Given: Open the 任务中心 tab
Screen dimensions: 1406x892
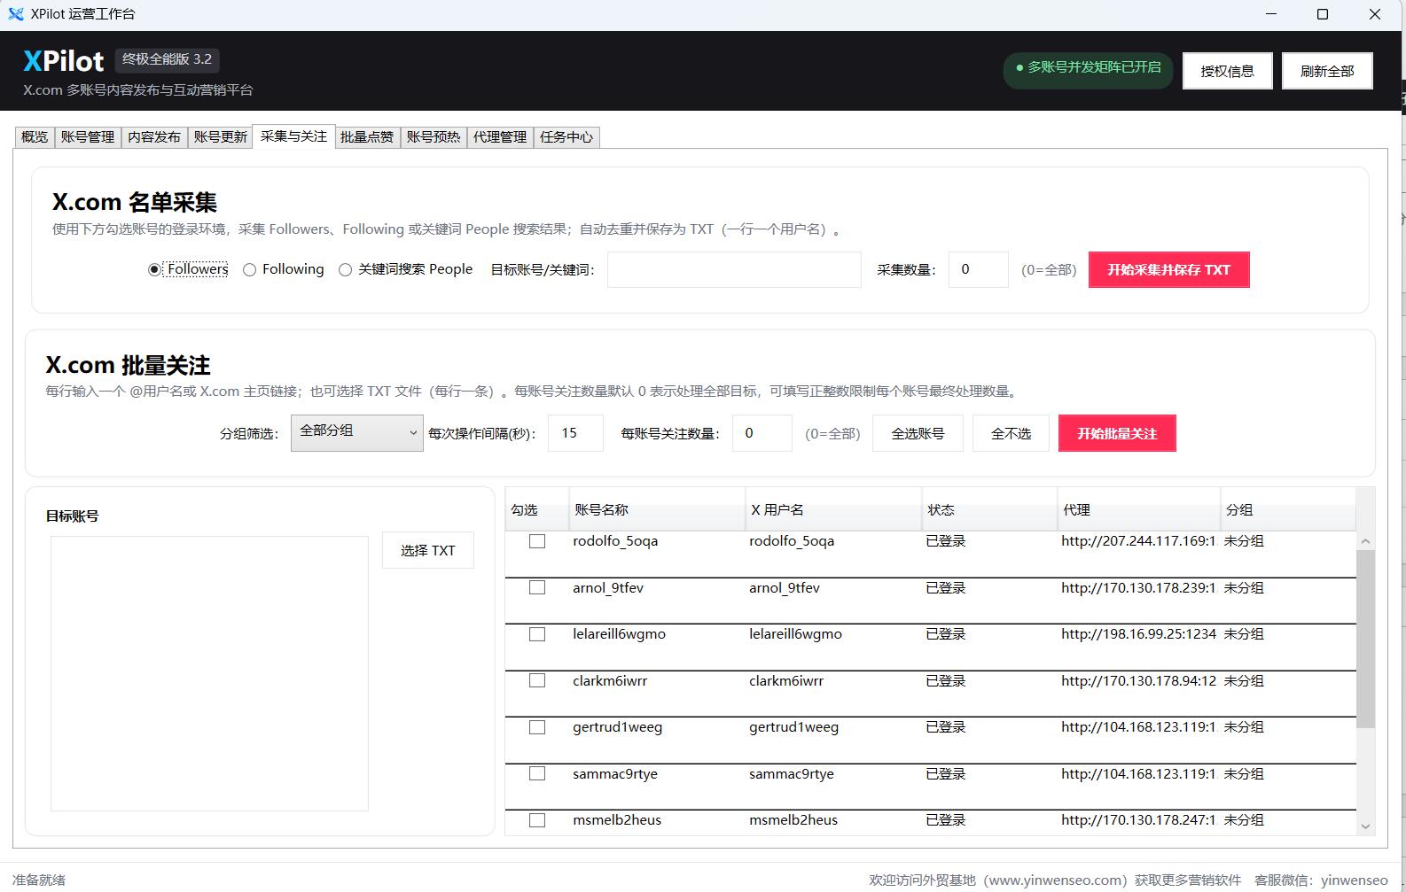Looking at the screenshot, I should [566, 136].
